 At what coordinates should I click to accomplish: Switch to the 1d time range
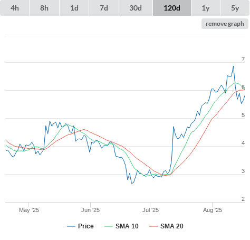click(x=74, y=8)
